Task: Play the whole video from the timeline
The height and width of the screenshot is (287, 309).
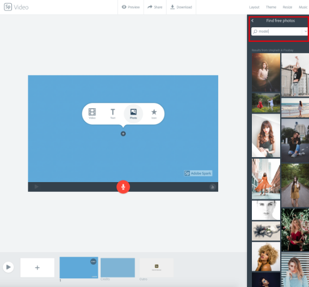Action: (8, 267)
